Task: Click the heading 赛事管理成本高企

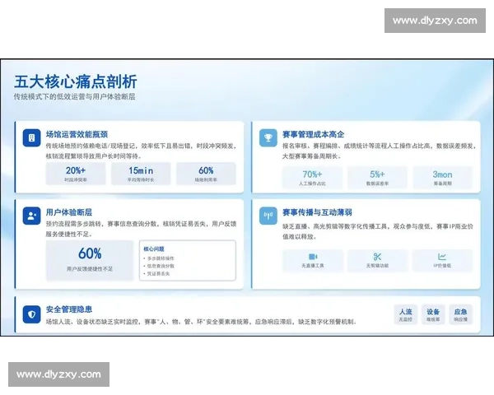Action: point(313,134)
